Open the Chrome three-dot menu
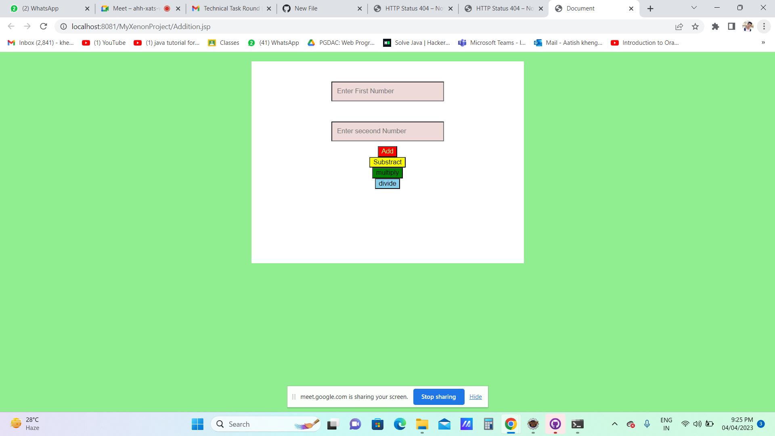The image size is (775, 436). [x=764, y=26]
